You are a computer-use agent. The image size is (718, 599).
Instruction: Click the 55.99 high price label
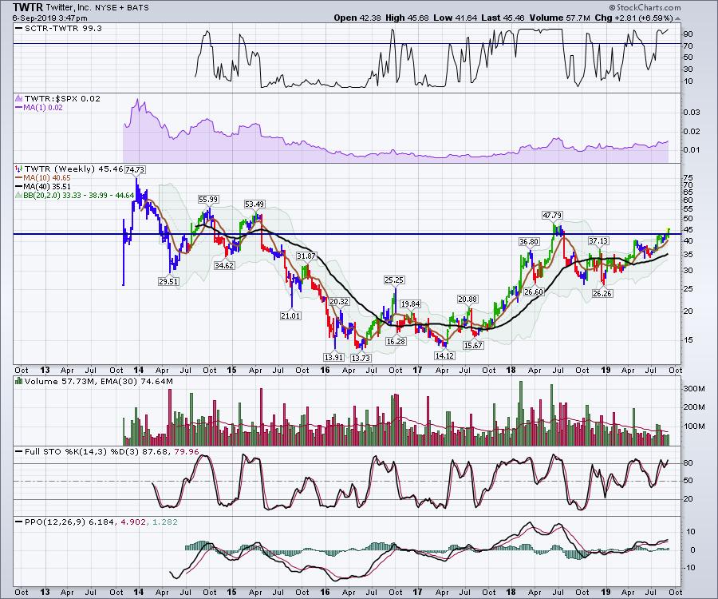[208, 200]
